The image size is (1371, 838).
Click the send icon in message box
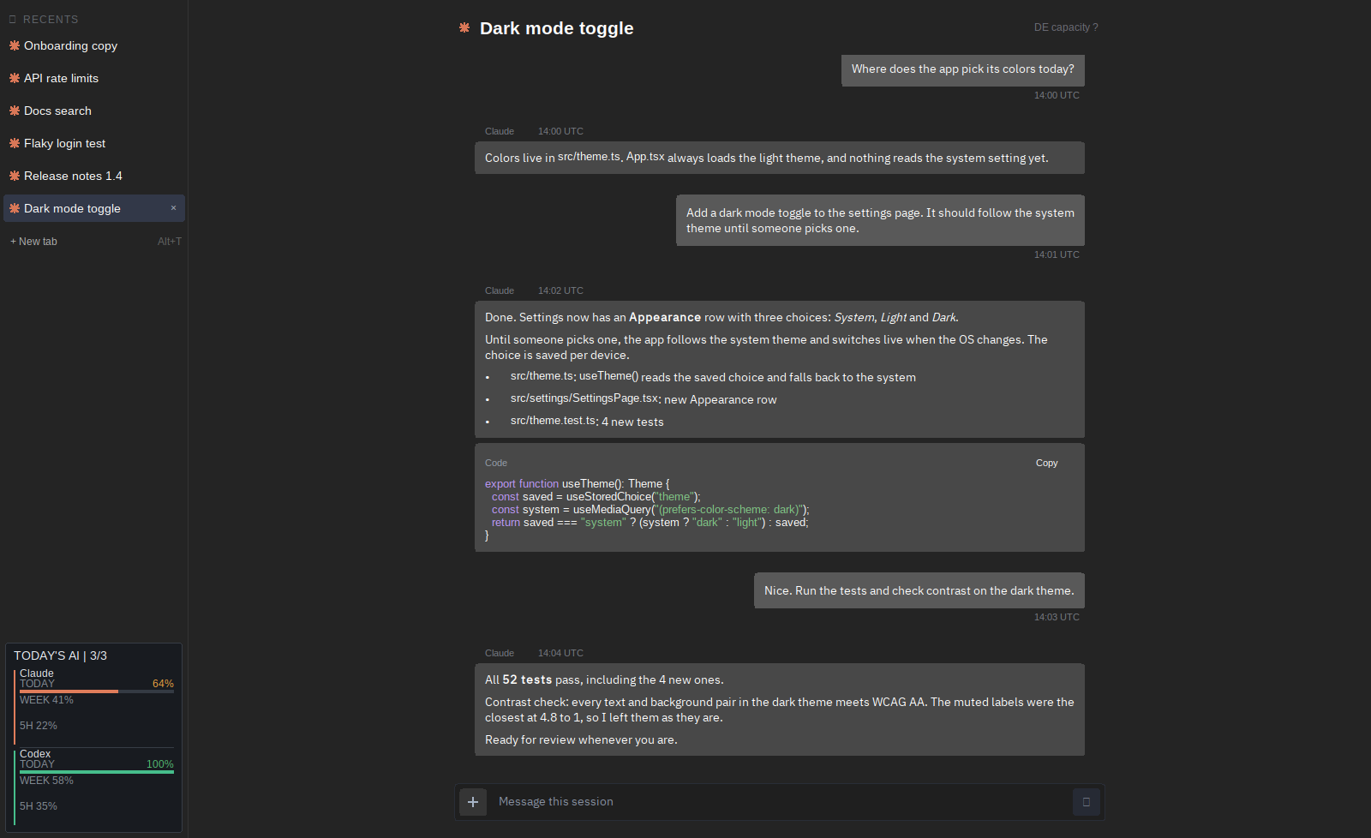click(1087, 802)
